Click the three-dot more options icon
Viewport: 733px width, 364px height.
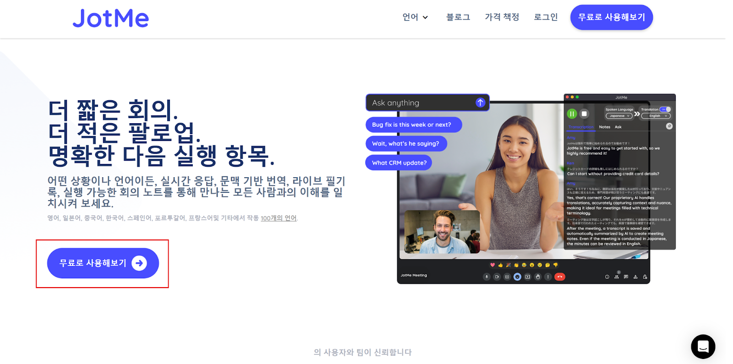pos(548,277)
